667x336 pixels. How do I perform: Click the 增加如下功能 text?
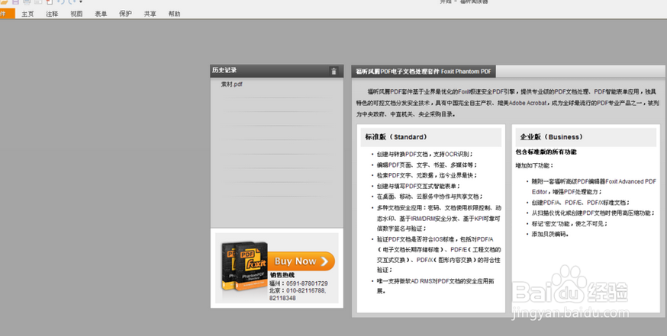click(x=534, y=165)
